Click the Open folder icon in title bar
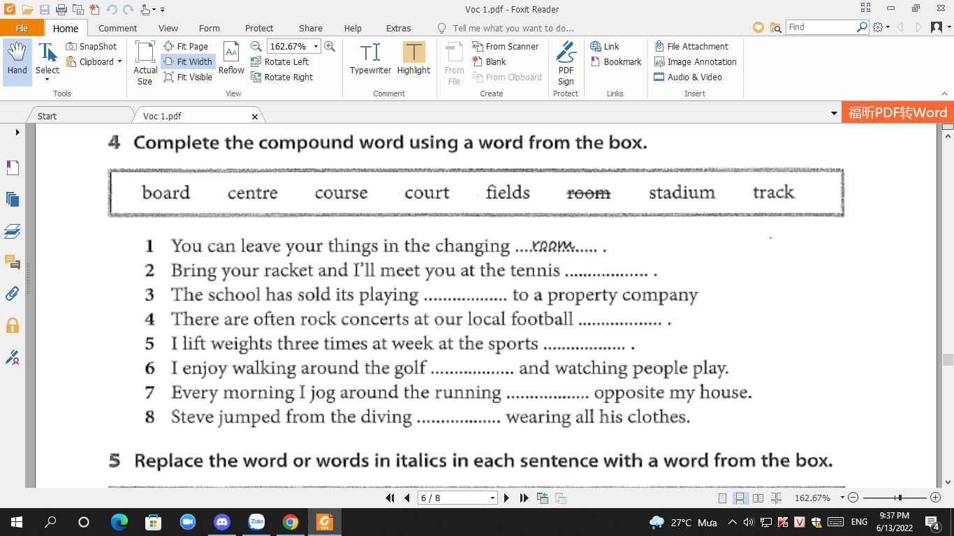 (27, 10)
